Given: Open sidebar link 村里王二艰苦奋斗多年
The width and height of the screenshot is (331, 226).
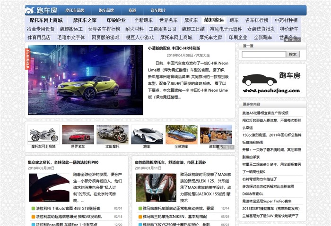Looking at the screenshot, I should [272, 168].
